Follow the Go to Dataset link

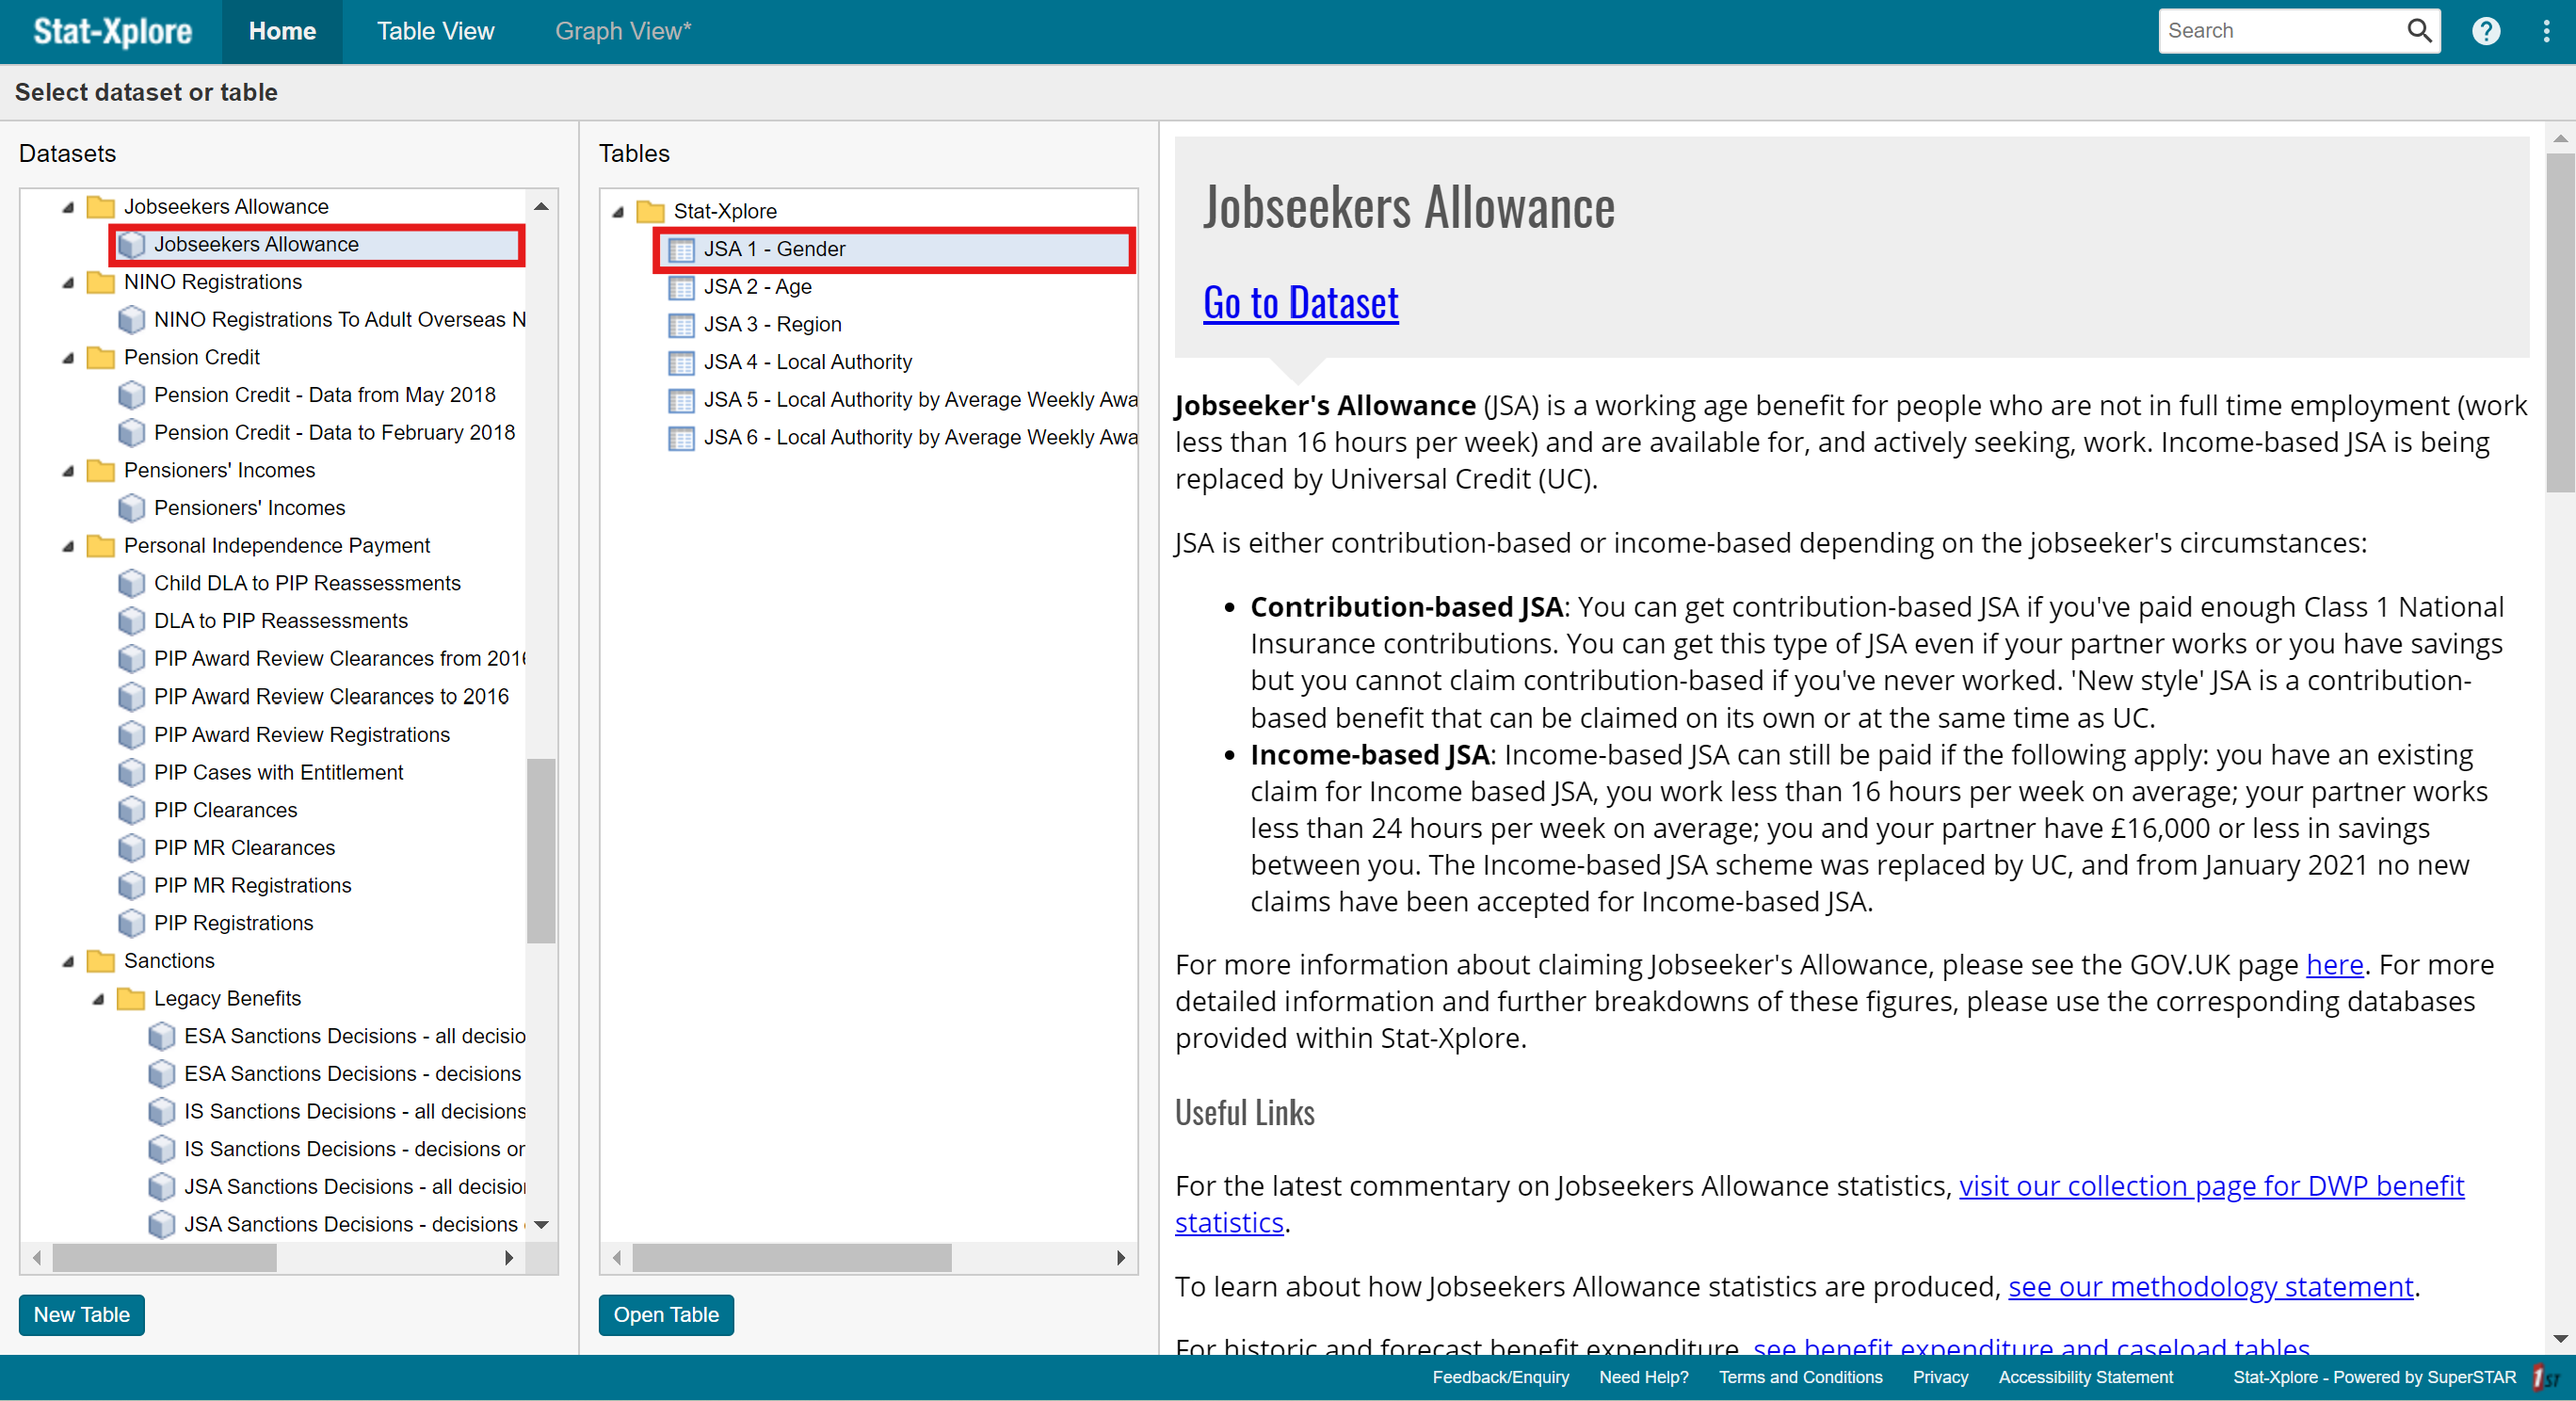coord(1300,303)
